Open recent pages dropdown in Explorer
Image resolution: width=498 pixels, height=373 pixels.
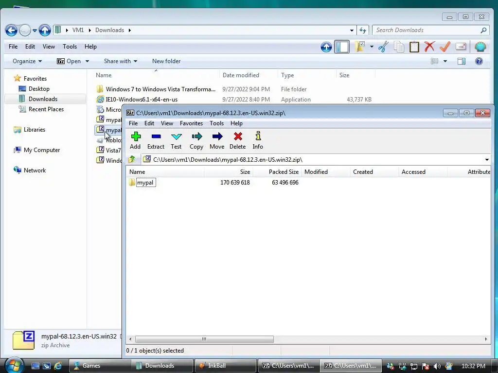pos(35,31)
